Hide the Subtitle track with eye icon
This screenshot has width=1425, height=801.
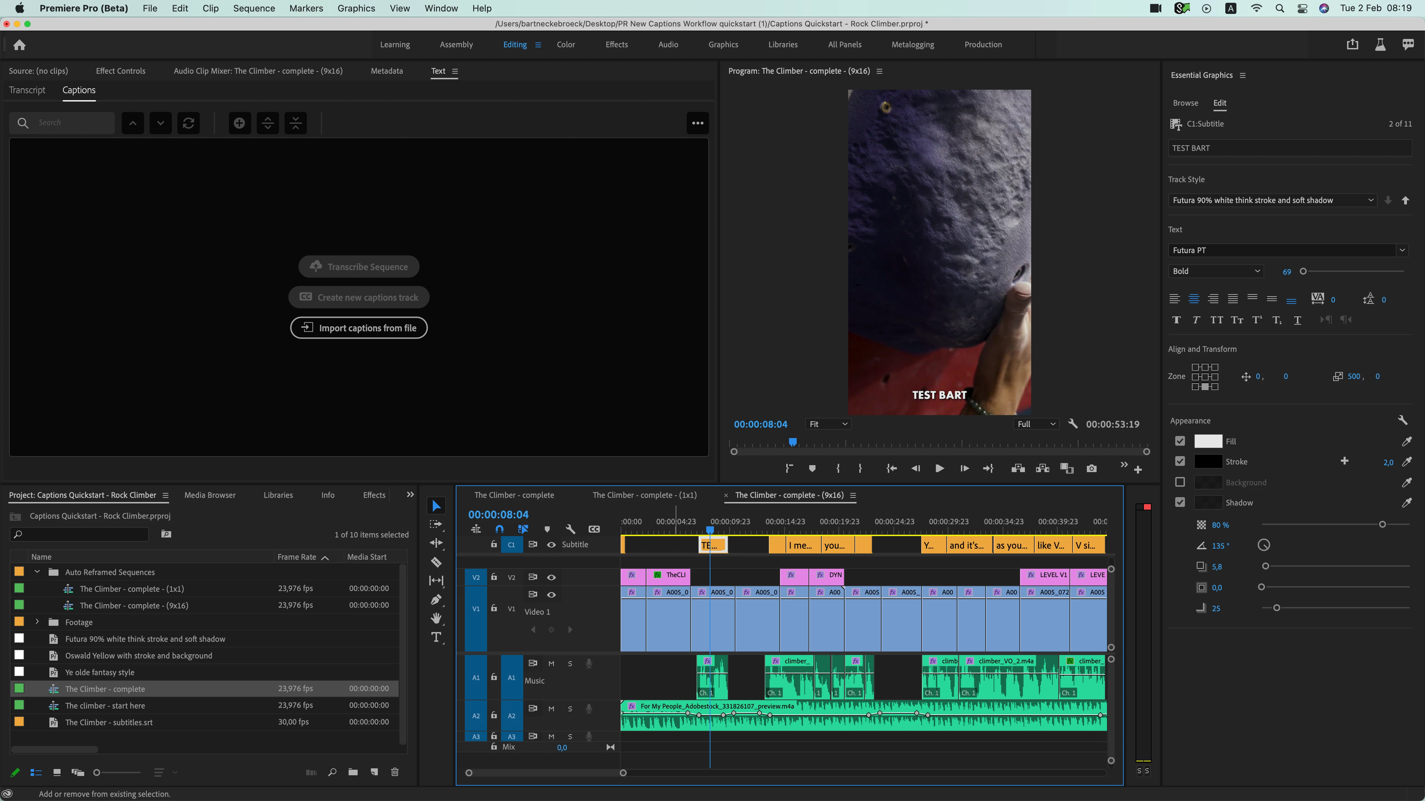click(x=551, y=544)
